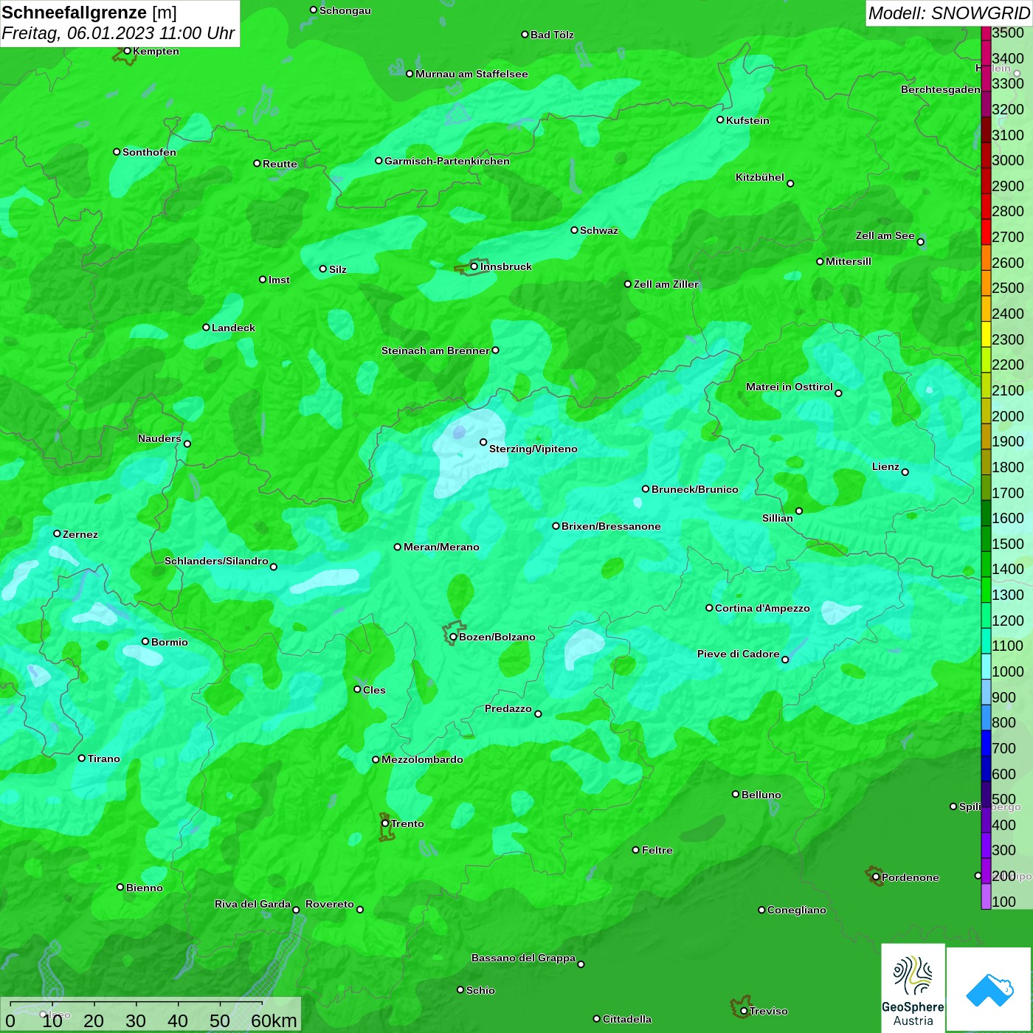Click the Cortina d'Ampezzo marker dot
The height and width of the screenshot is (1033, 1033).
point(709,608)
